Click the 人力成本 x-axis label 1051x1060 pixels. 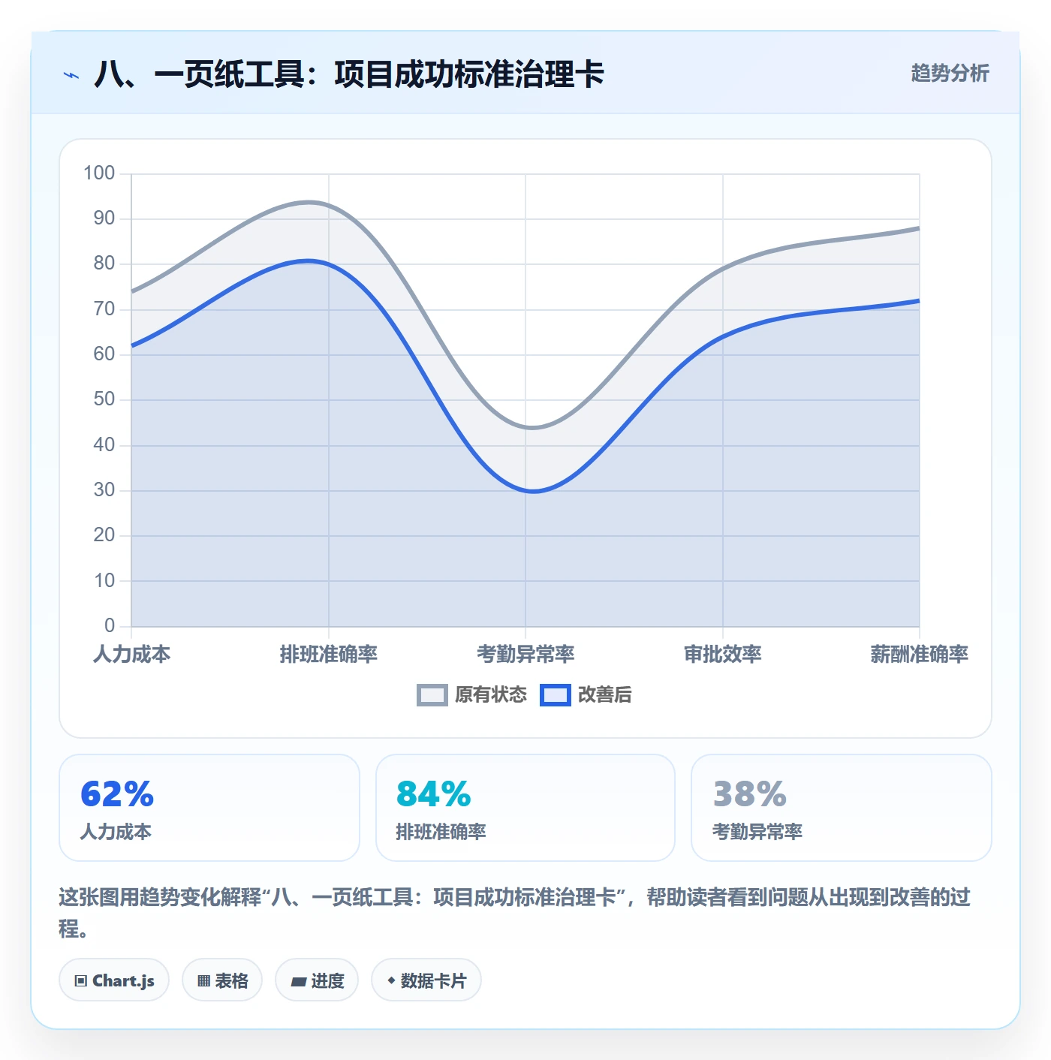tap(131, 654)
